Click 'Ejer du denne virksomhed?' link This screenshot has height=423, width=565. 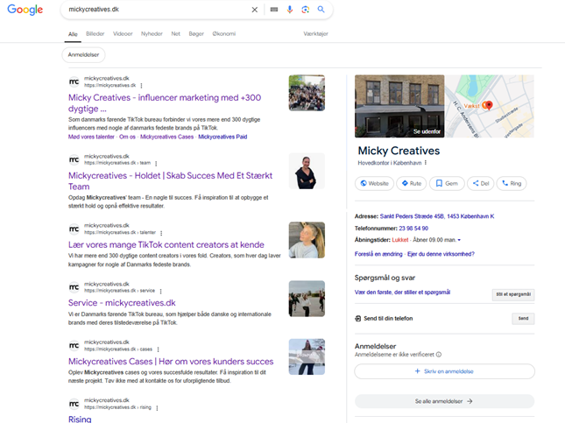tap(441, 254)
